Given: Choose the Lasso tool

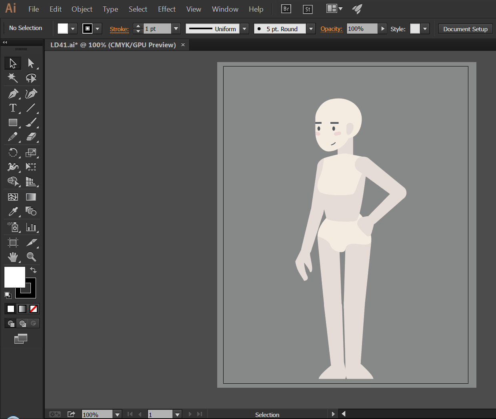Looking at the screenshot, I should [31, 78].
